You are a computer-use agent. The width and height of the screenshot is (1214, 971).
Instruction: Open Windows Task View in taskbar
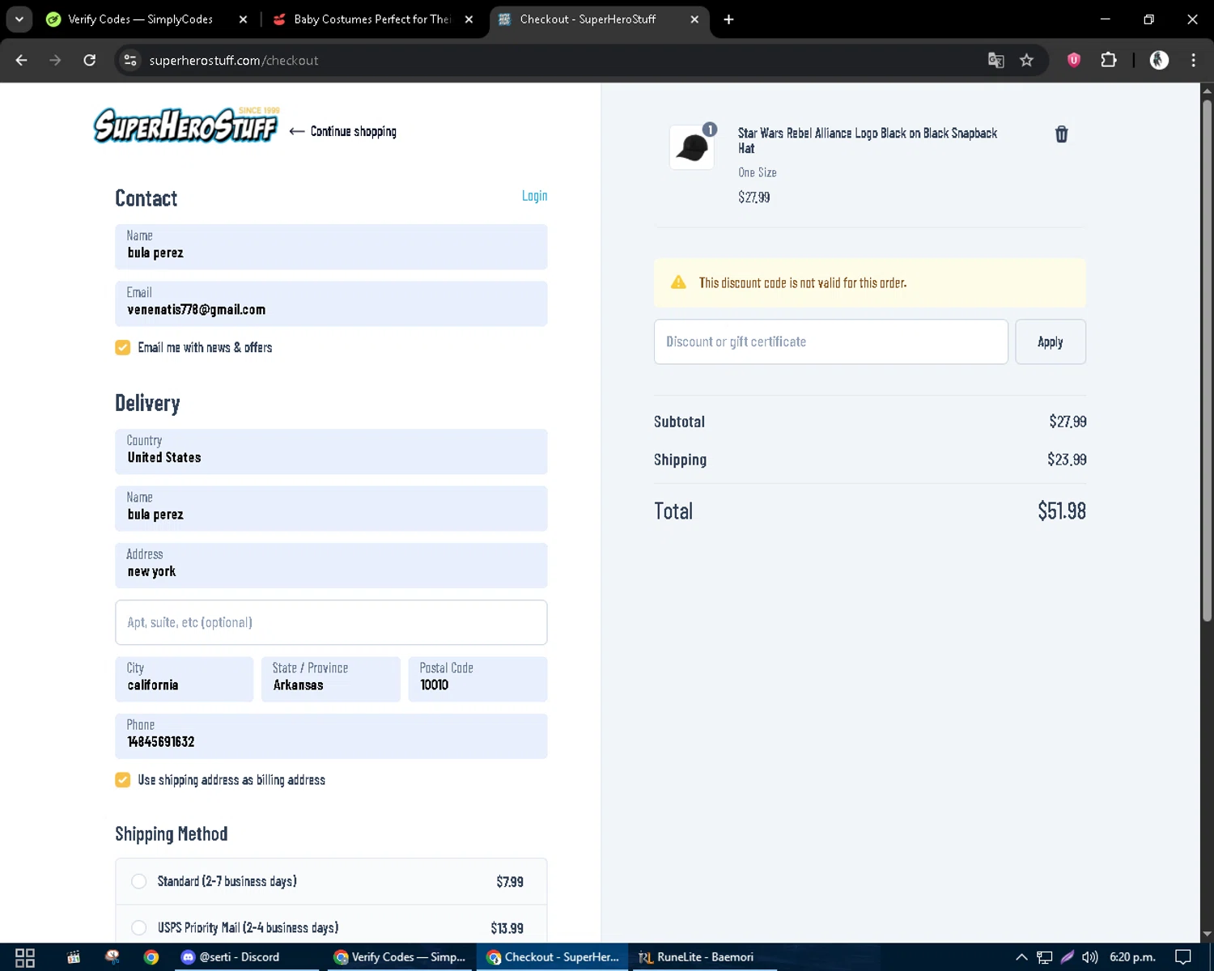click(x=25, y=957)
